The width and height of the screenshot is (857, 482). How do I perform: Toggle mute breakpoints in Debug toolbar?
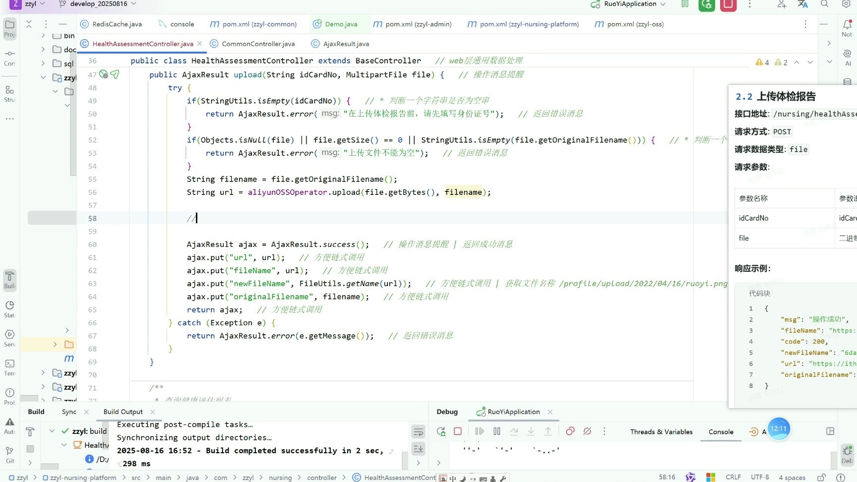pos(587,431)
